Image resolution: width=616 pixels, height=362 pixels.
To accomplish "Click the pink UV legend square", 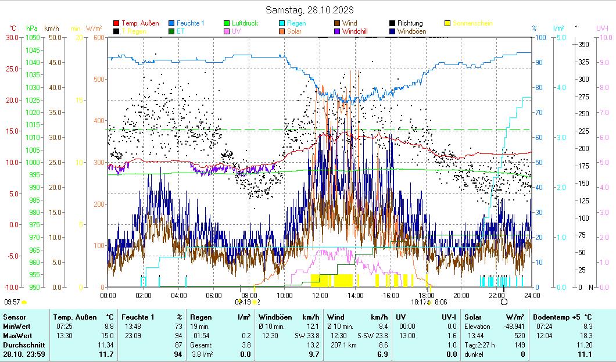I will point(227,31).
